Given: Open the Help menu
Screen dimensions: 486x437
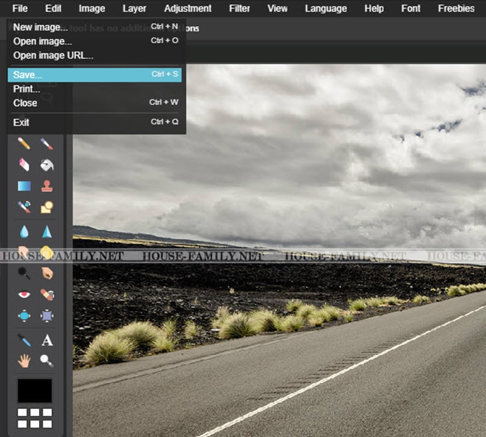Looking at the screenshot, I should click(x=374, y=8).
